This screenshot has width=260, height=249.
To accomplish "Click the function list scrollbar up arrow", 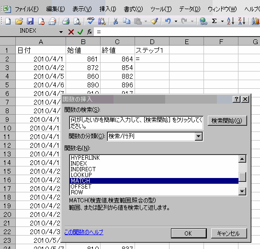I will [x=242, y=159].
